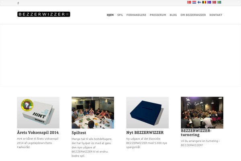Image resolution: width=241 pixels, height=161 pixels.
Task: Open the Facebook icon link
Action: [18, 3]
